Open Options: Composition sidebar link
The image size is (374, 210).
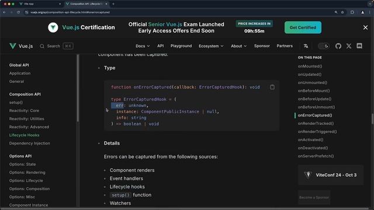coord(29,188)
